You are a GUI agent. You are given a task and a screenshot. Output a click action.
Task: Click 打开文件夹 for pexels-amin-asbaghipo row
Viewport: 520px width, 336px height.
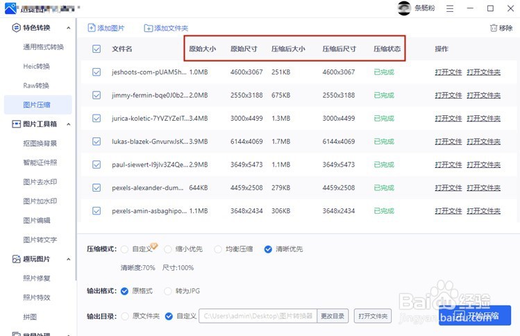(x=483, y=211)
